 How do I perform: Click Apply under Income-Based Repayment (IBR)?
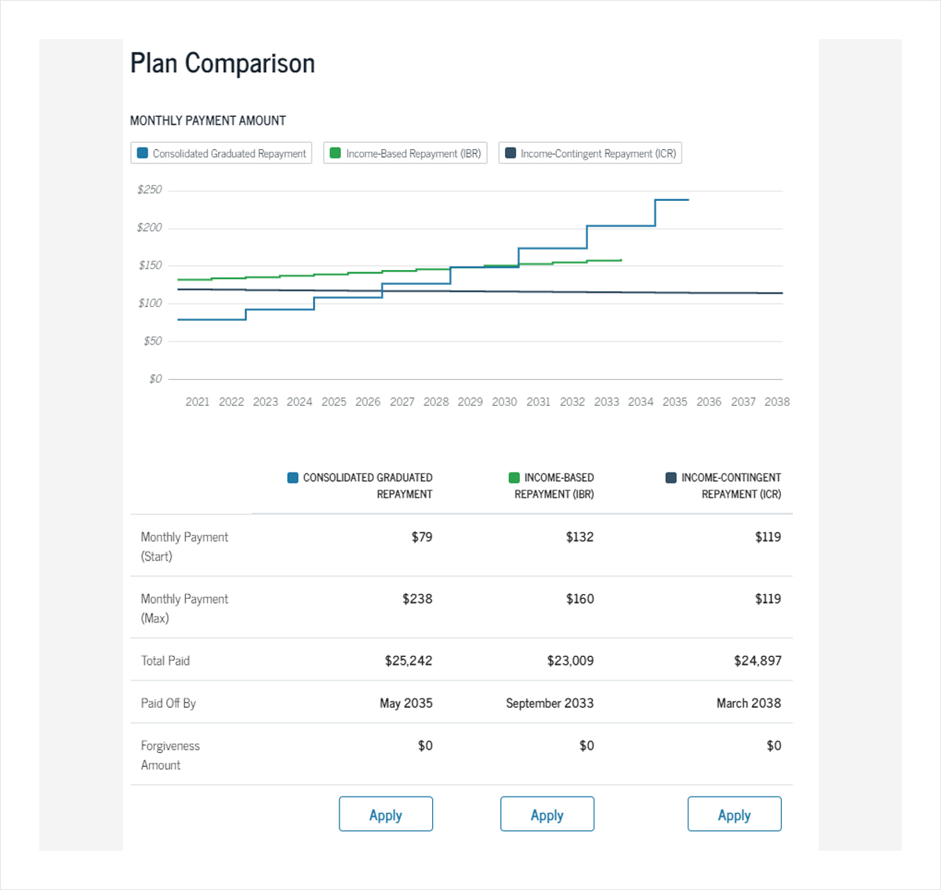tap(547, 814)
